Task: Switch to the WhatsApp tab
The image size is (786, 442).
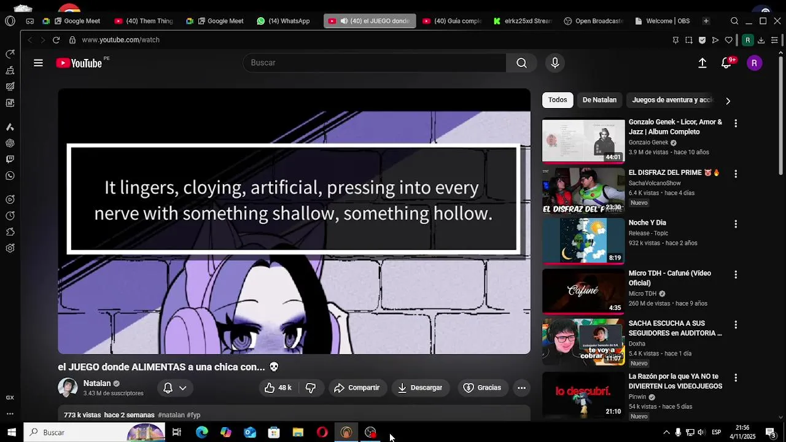Action: point(283,21)
